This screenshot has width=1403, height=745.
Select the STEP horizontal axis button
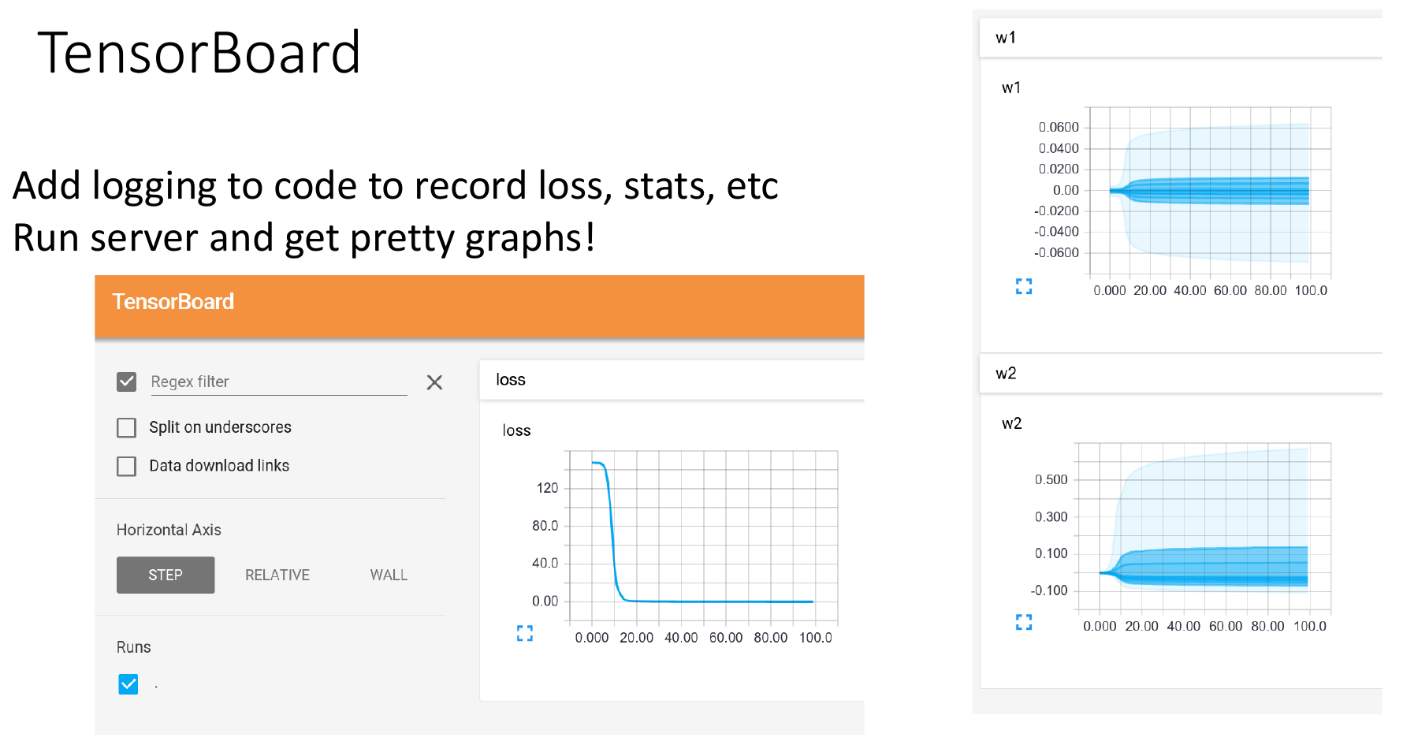[165, 575]
